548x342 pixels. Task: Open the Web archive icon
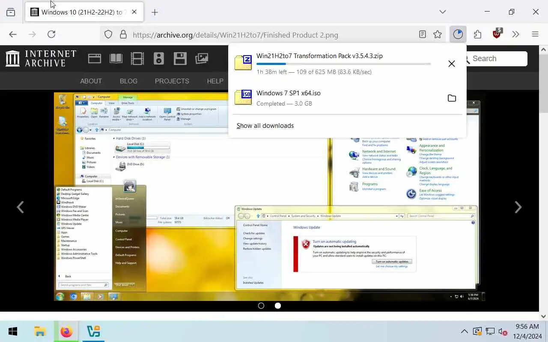click(x=95, y=59)
